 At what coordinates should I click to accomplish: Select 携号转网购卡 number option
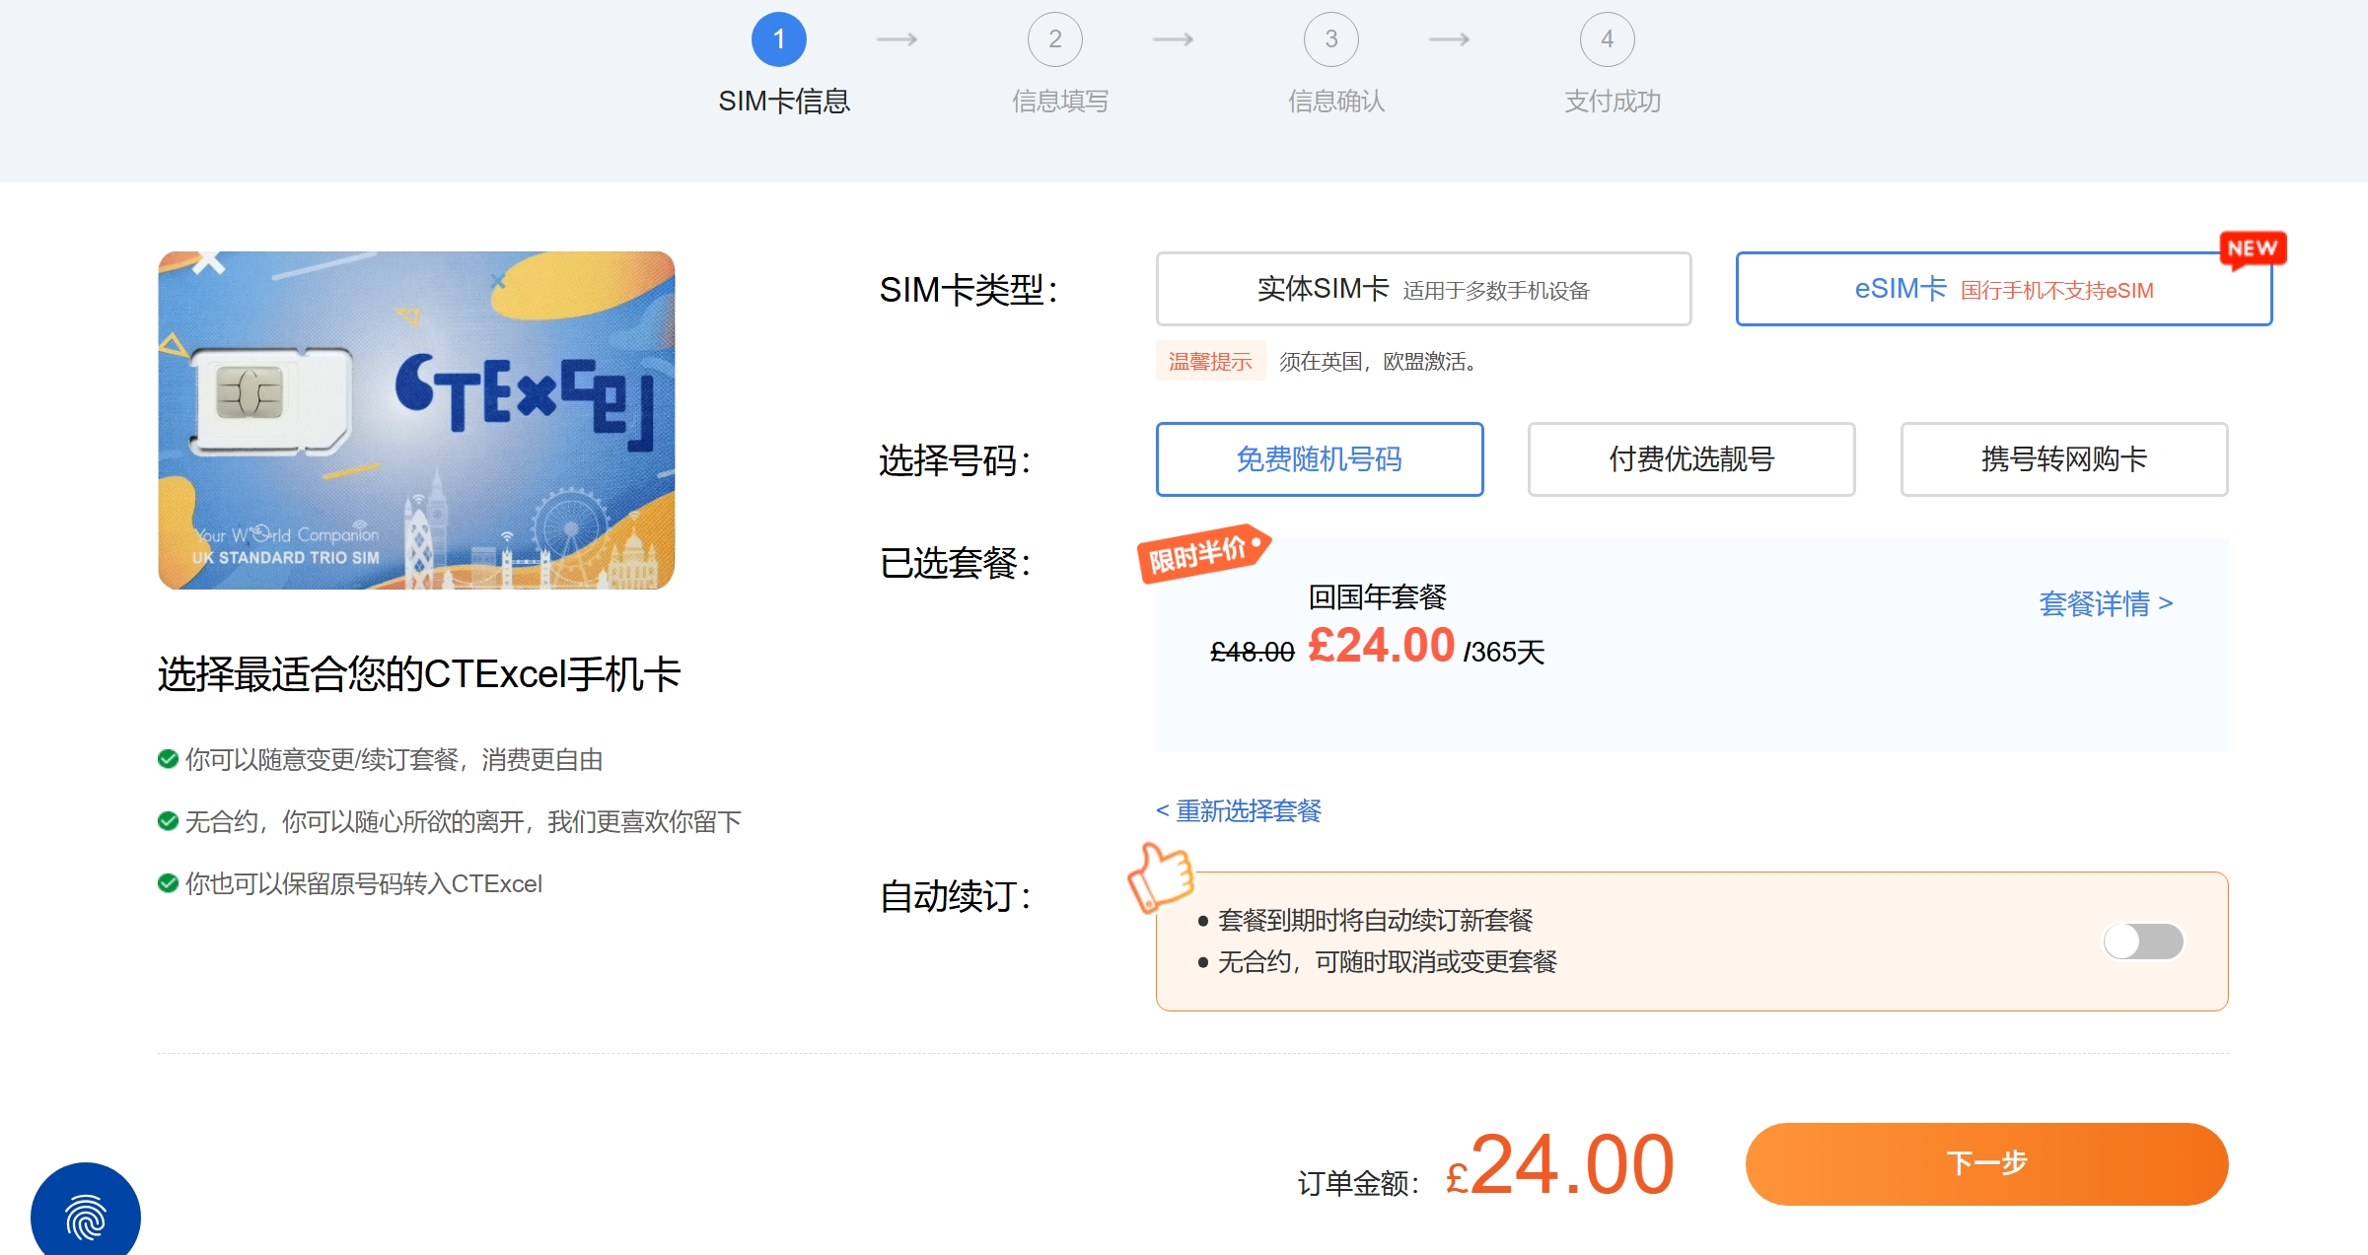(x=2062, y=459)
